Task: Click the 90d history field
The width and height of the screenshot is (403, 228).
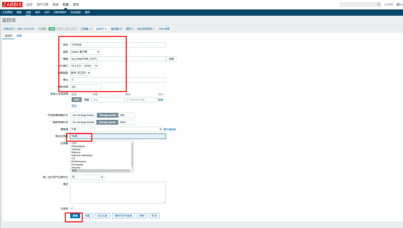Action: coord(127,115)
